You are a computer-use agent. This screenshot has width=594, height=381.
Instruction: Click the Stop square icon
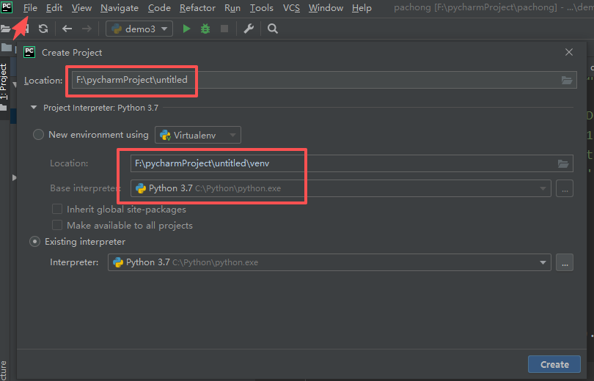click(x=224, y=29)
